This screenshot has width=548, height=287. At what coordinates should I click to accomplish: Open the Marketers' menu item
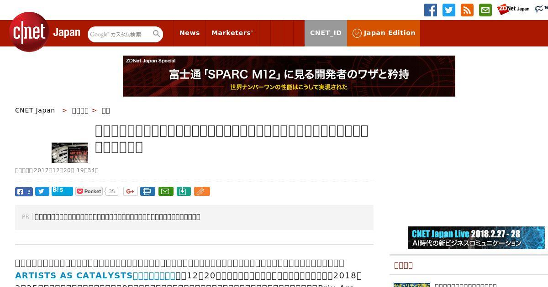(x=232, y=33)
